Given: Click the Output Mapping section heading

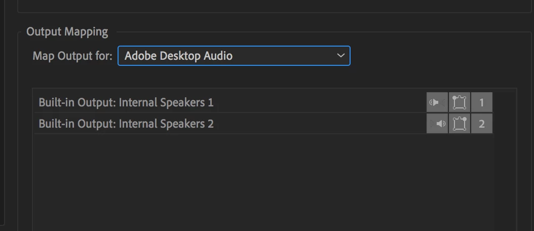Looking at the screenshot, I should pyautogui.click(x=67, y=32).
